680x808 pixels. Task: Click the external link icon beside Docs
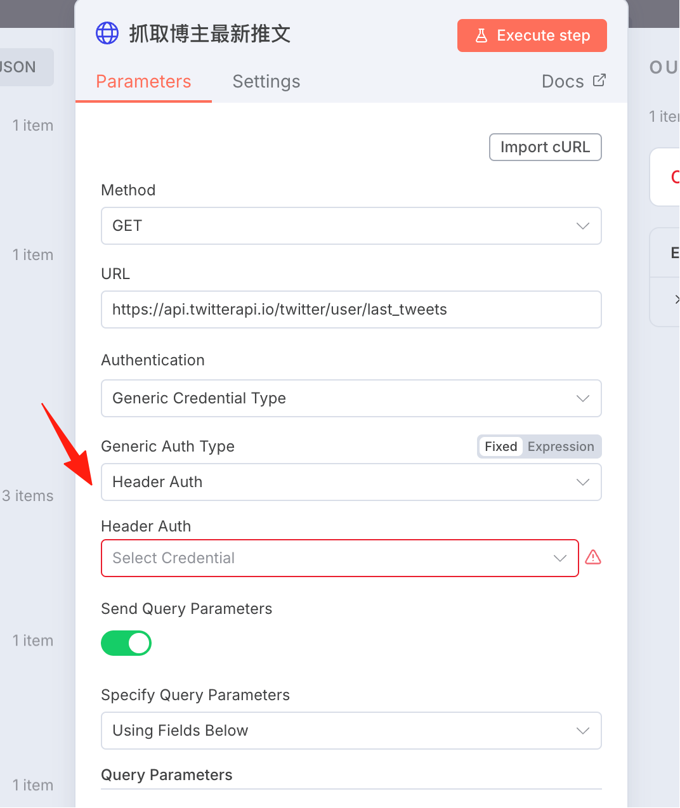pos(599,81)
